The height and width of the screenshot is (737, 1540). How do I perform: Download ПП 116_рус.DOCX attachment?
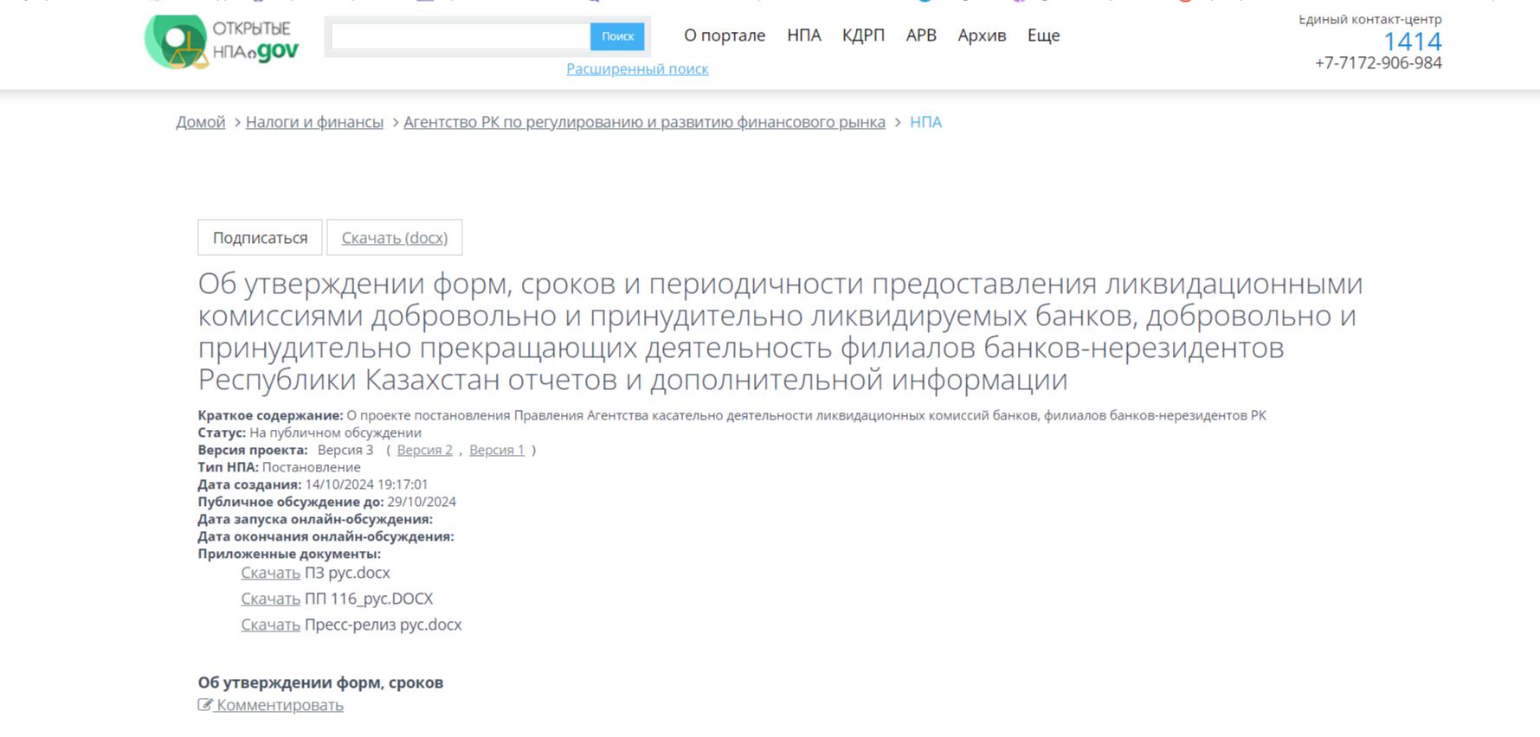270,599
